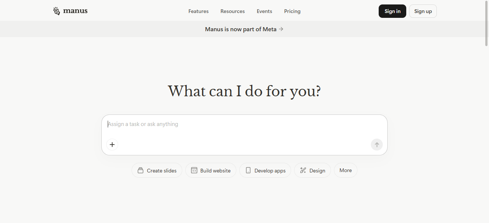Click the What can I do for you heading

[244, 91]
